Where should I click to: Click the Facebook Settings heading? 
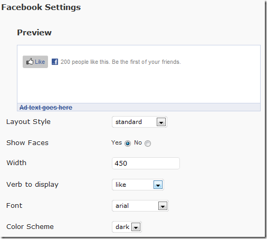[41, 7]
